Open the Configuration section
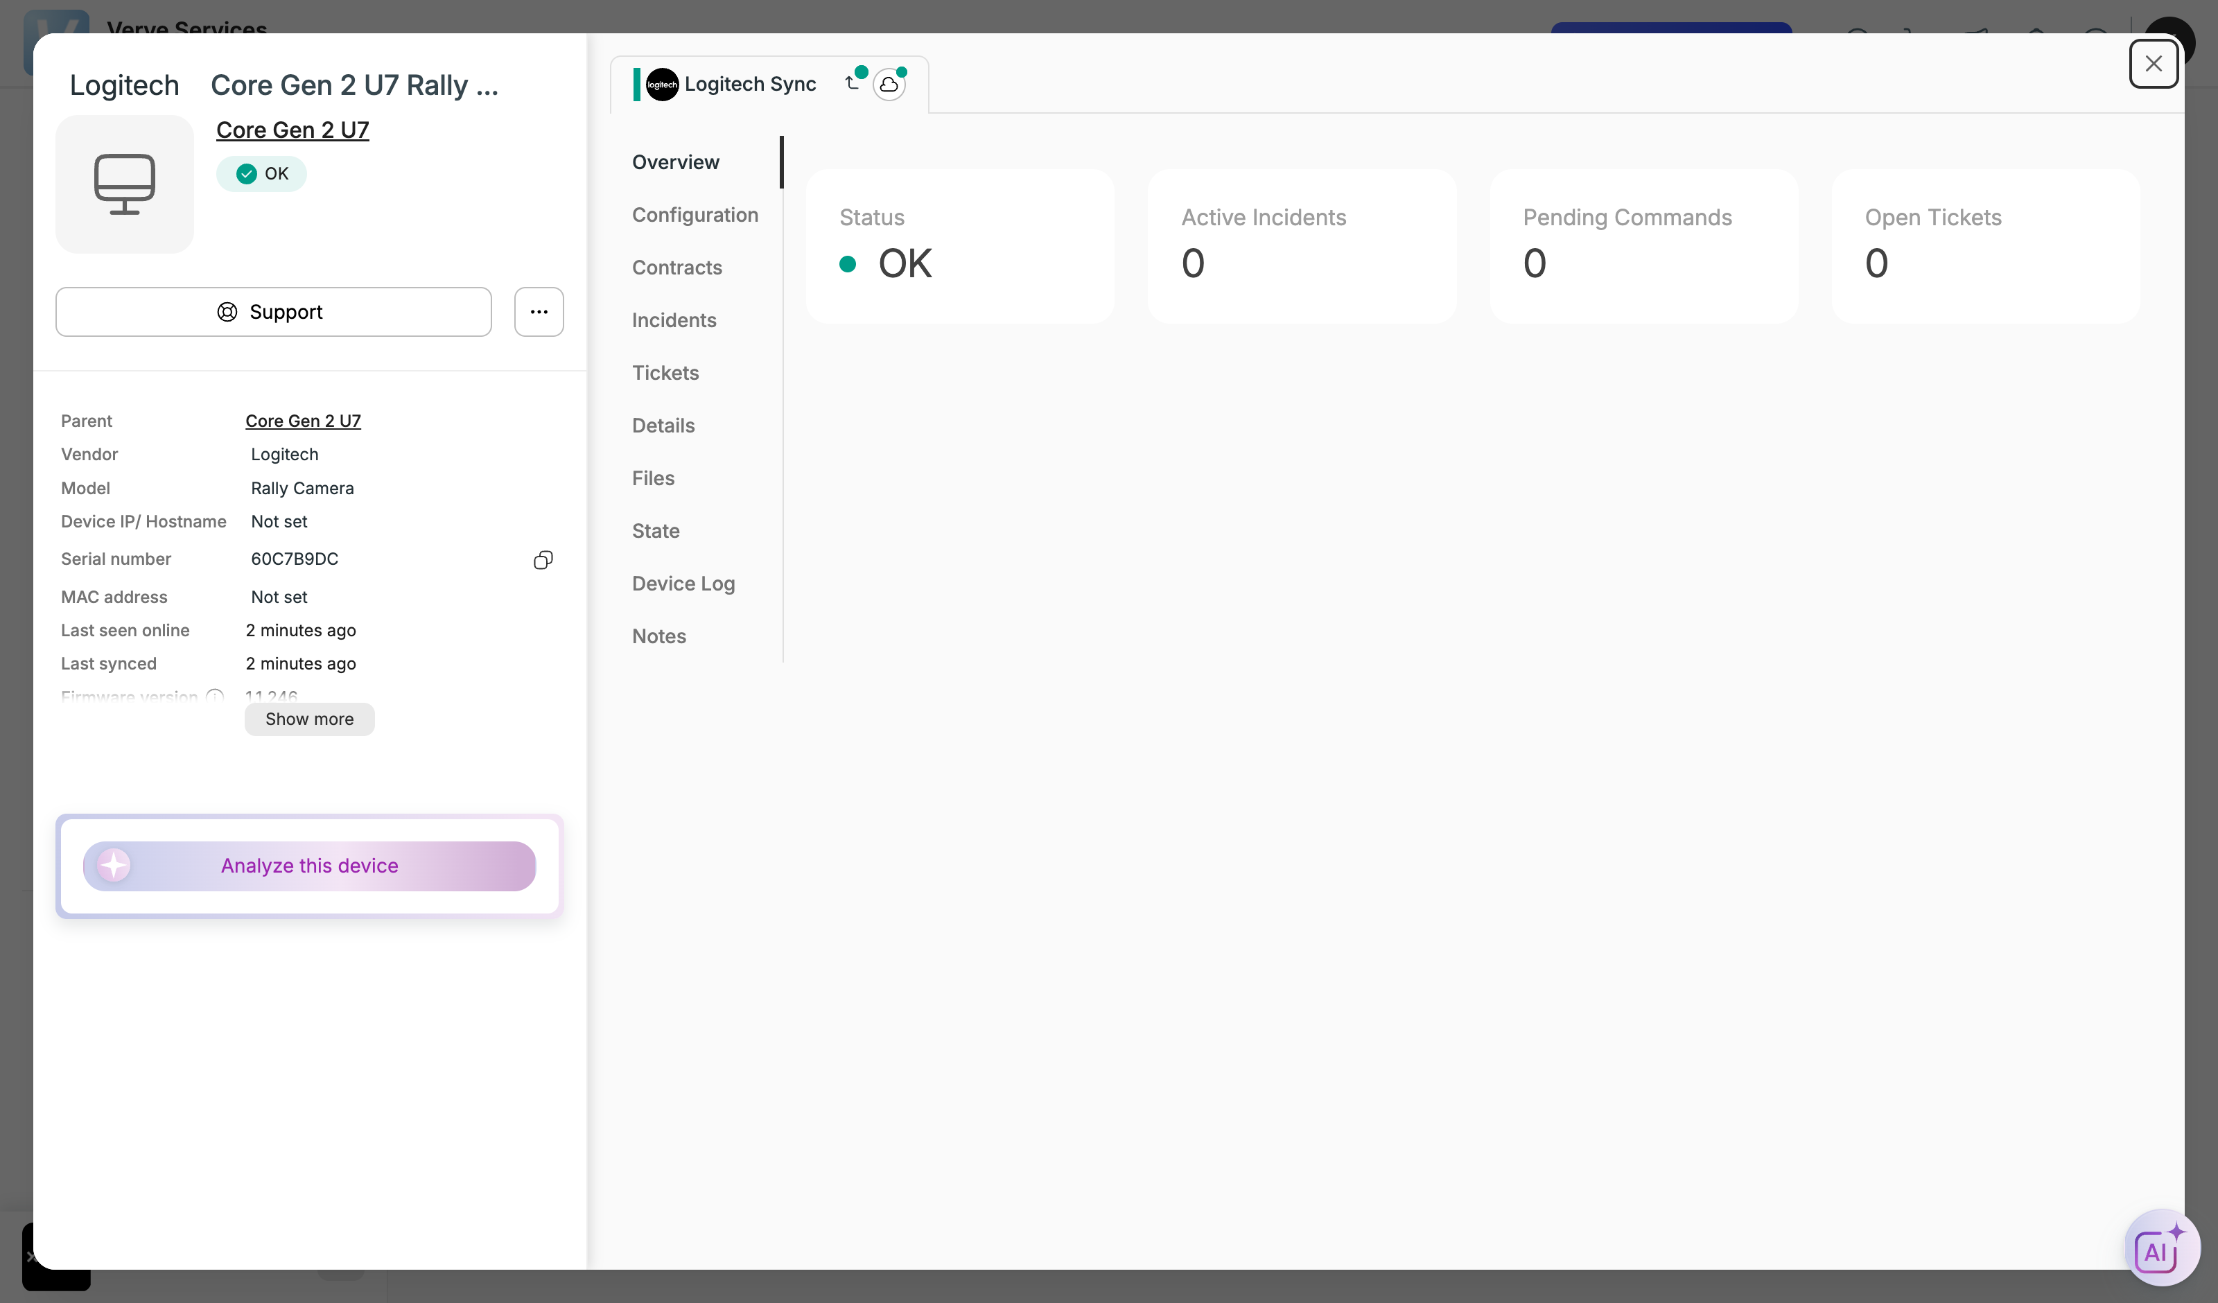Viewport: 2218px width, 1303px height. (695, 215)
